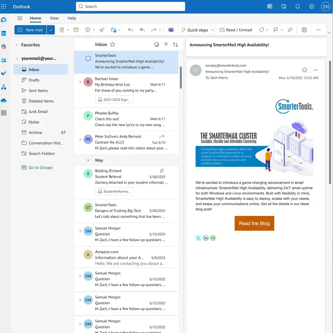
Task: Toggle Read / Unread on the ribbon
Action: [236, 30]
